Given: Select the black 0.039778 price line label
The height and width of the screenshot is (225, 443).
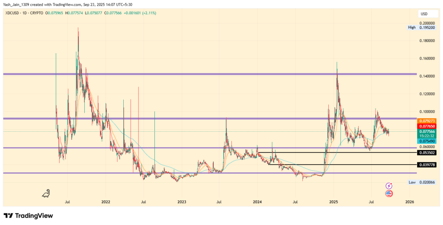Looking at the screenshot, I should tap(426, 165).
